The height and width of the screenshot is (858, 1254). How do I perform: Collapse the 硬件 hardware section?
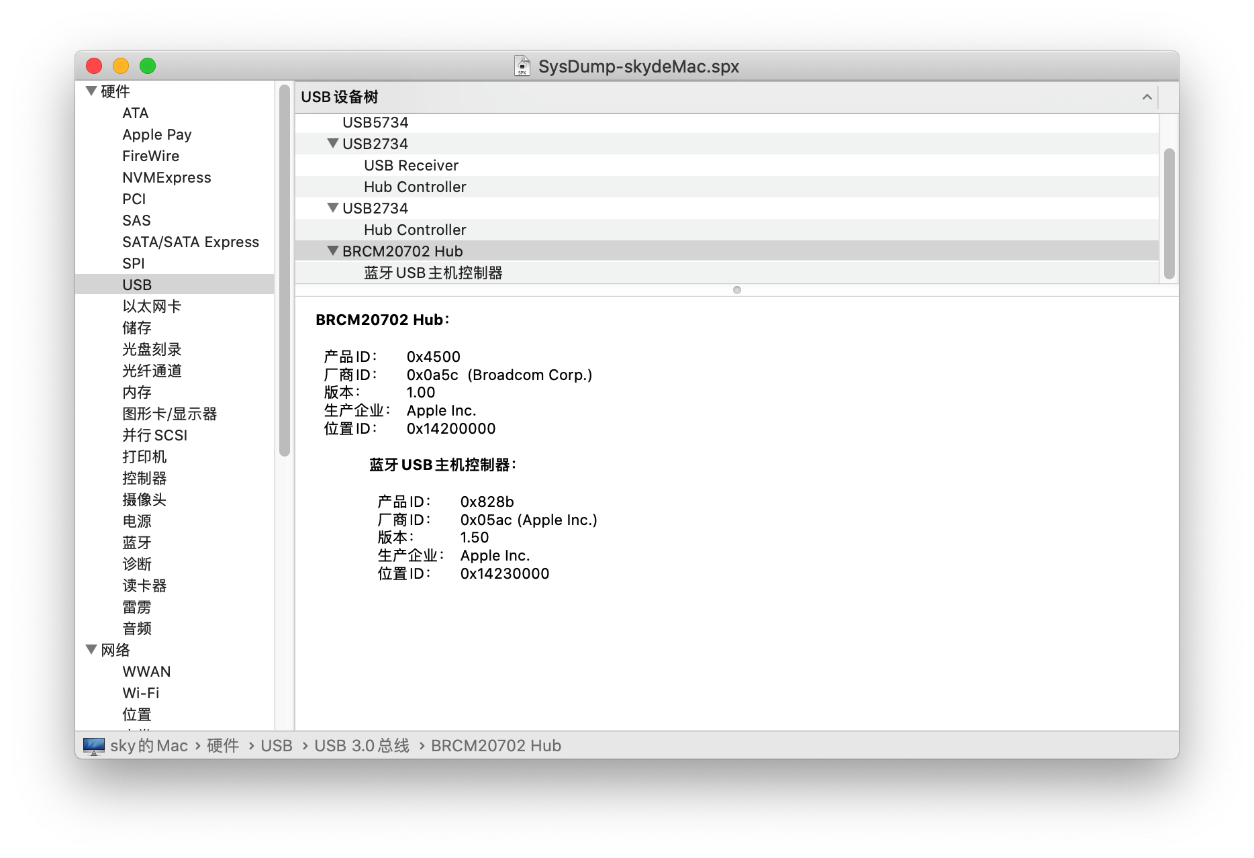coord(91,91)
